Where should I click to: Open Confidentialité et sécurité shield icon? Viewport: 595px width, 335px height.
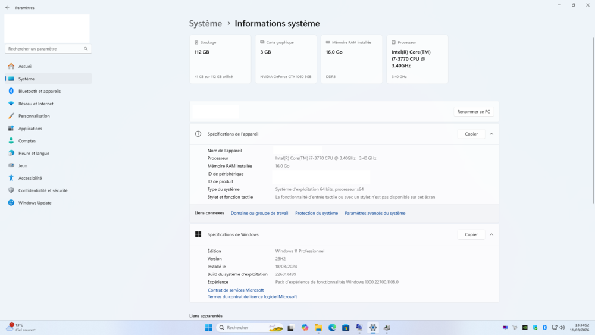coord(11,190)
